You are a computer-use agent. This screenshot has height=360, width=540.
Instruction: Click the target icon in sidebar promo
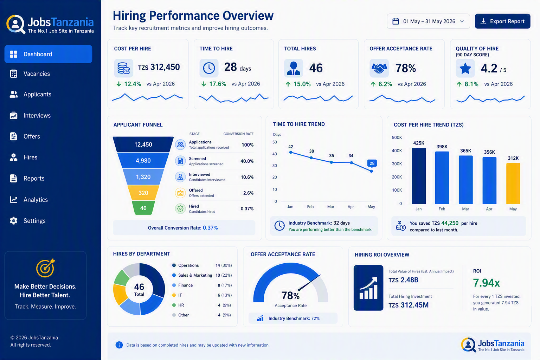(x=46, y=268)
